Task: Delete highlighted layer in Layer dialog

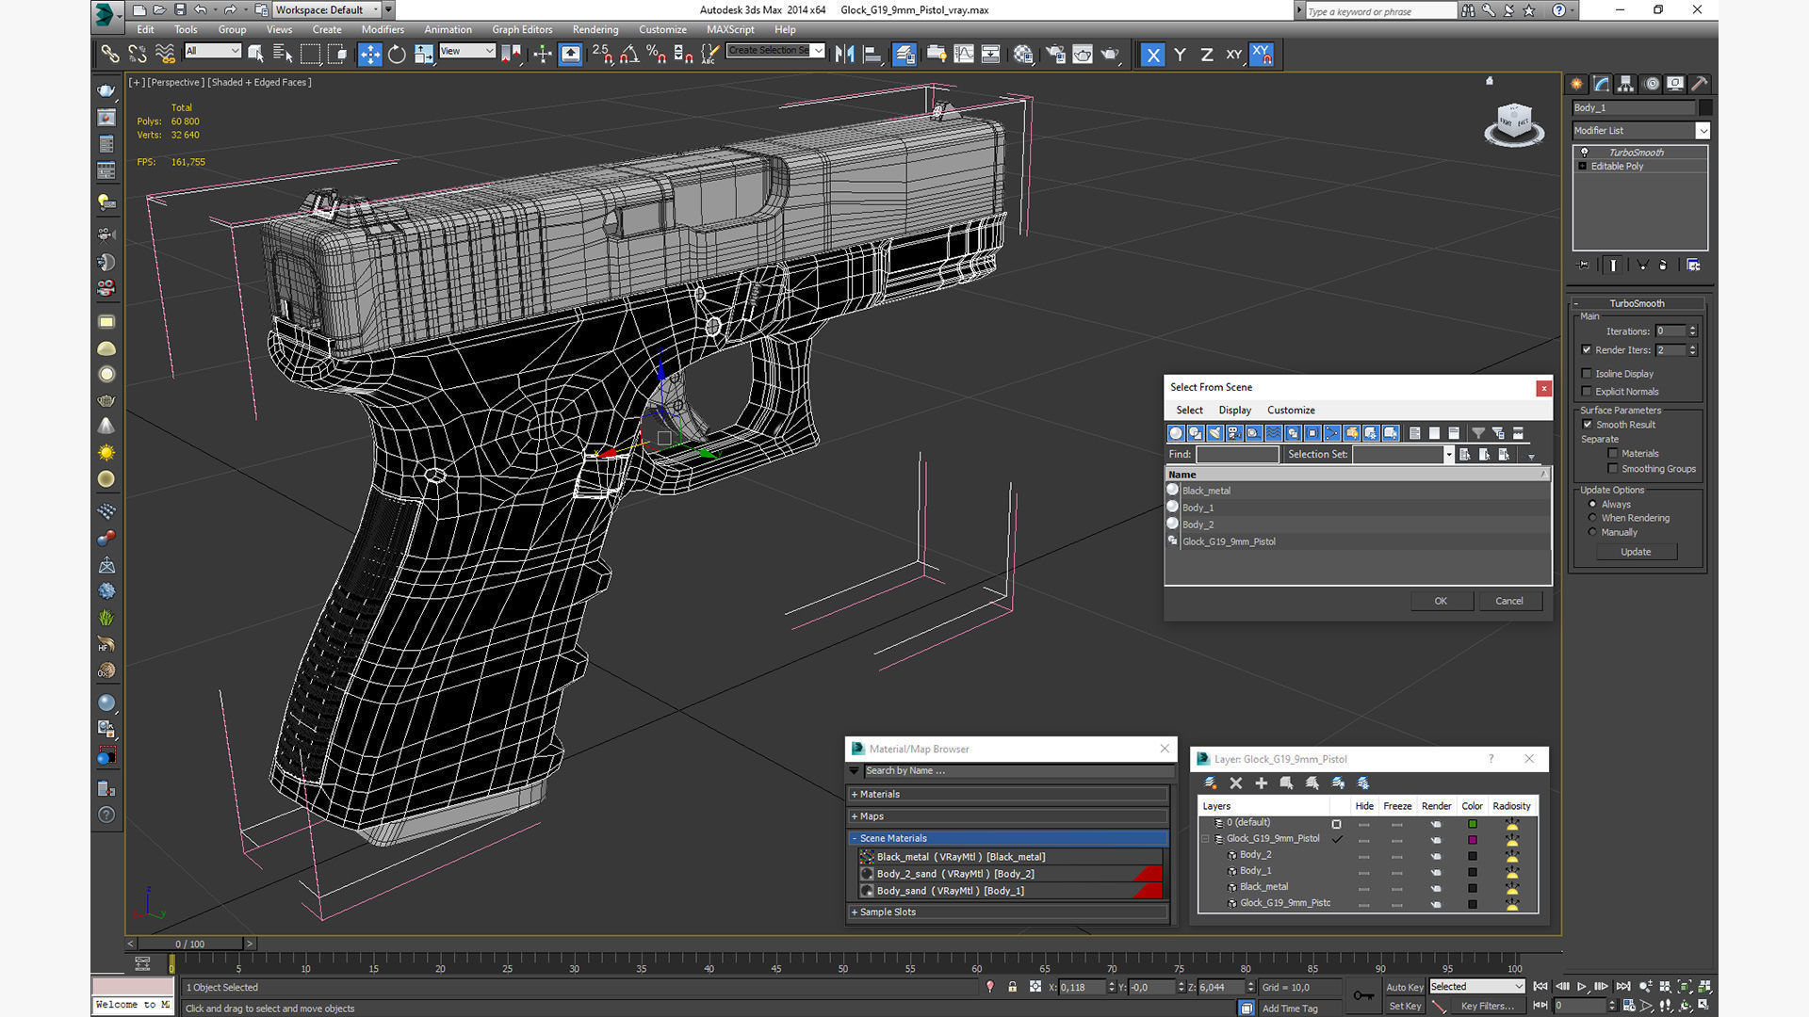Action: [x=1236, y=783]
